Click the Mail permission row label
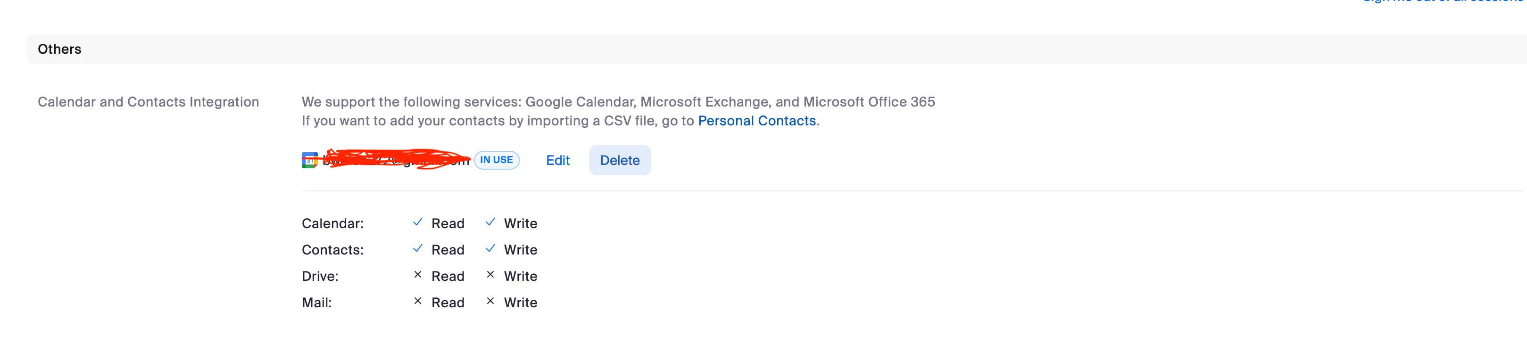1527x361 pixels. [316, 303]
